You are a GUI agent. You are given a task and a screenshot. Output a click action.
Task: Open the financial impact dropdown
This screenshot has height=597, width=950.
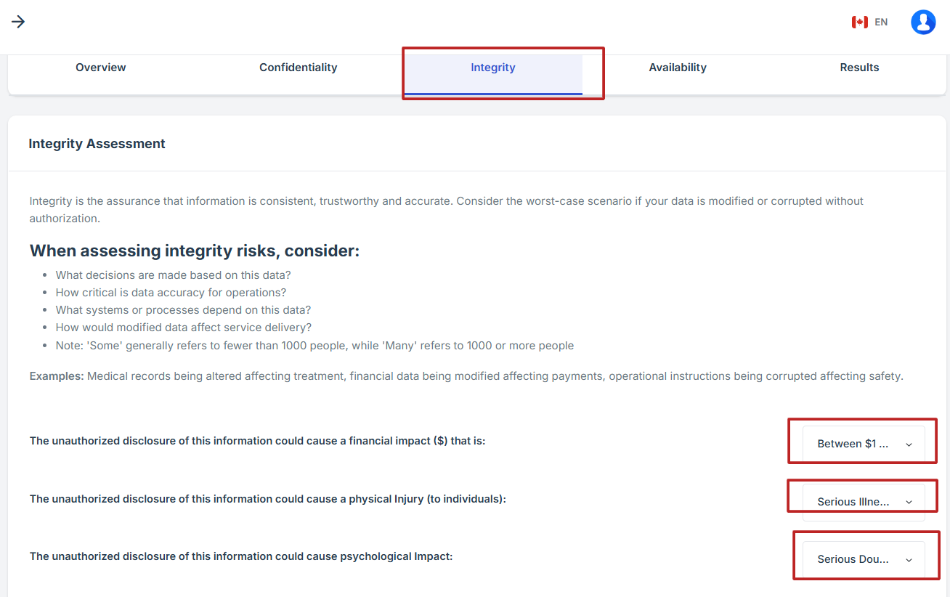tap(864, 444)
